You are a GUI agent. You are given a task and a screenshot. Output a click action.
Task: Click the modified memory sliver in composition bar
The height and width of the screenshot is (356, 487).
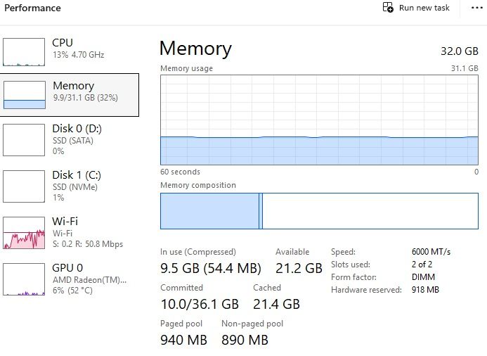pyautogui.click(x=261, y=211)
